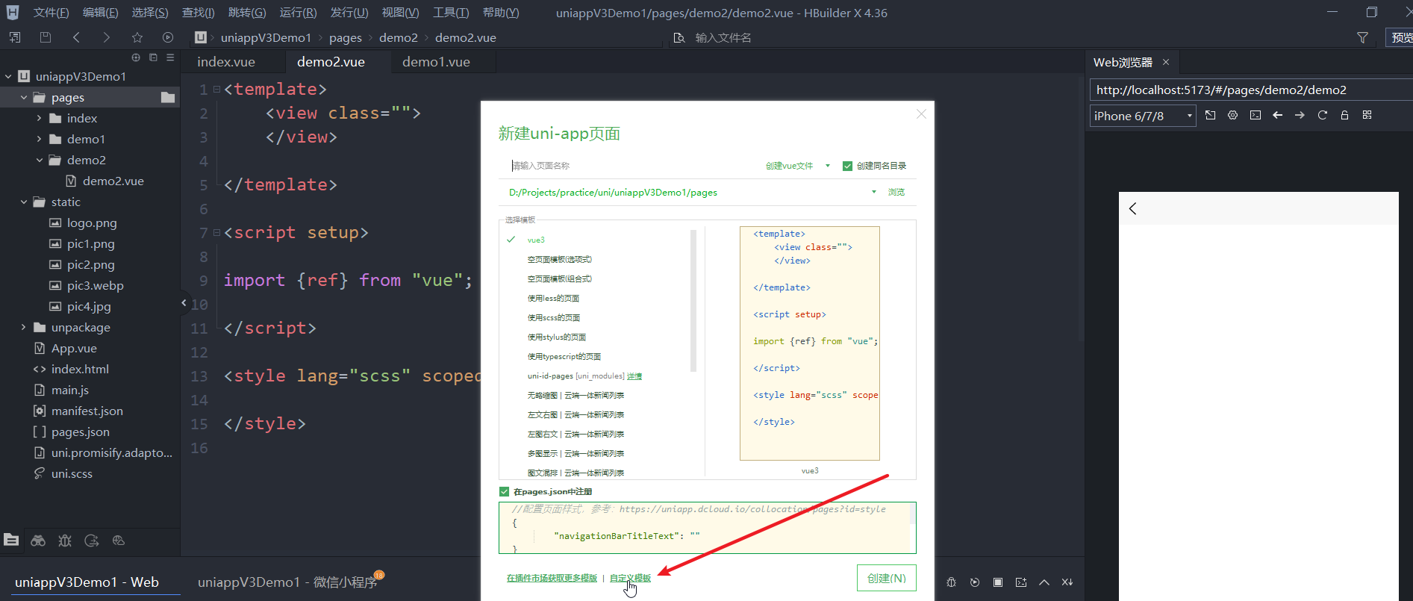Click the console bug icon at bottom

click(951, 582)
